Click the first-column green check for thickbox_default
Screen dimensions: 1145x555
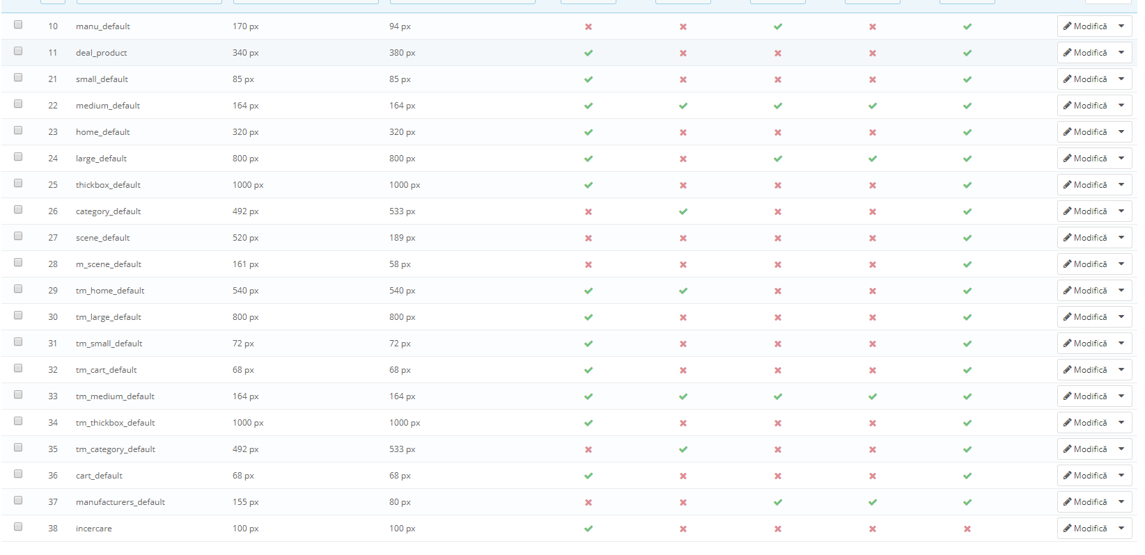(x=589, y=185)
